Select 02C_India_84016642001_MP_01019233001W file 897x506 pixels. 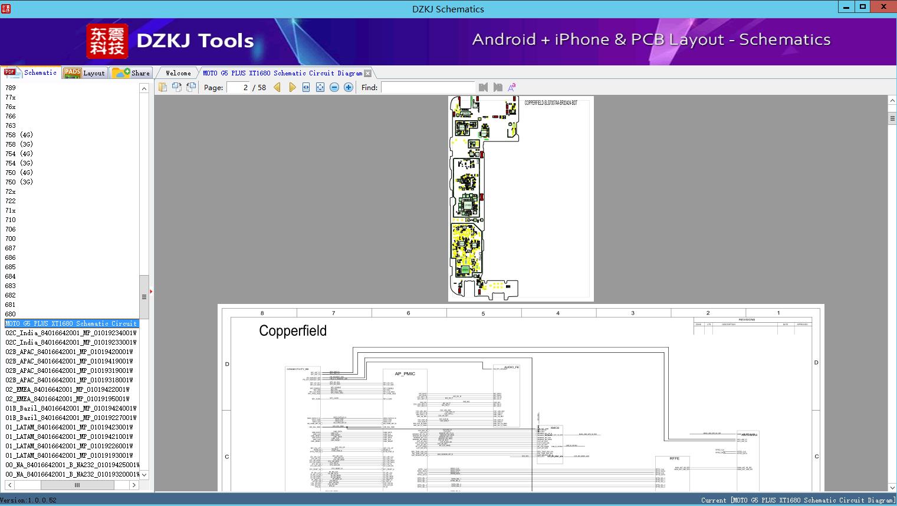click(71, 342)
